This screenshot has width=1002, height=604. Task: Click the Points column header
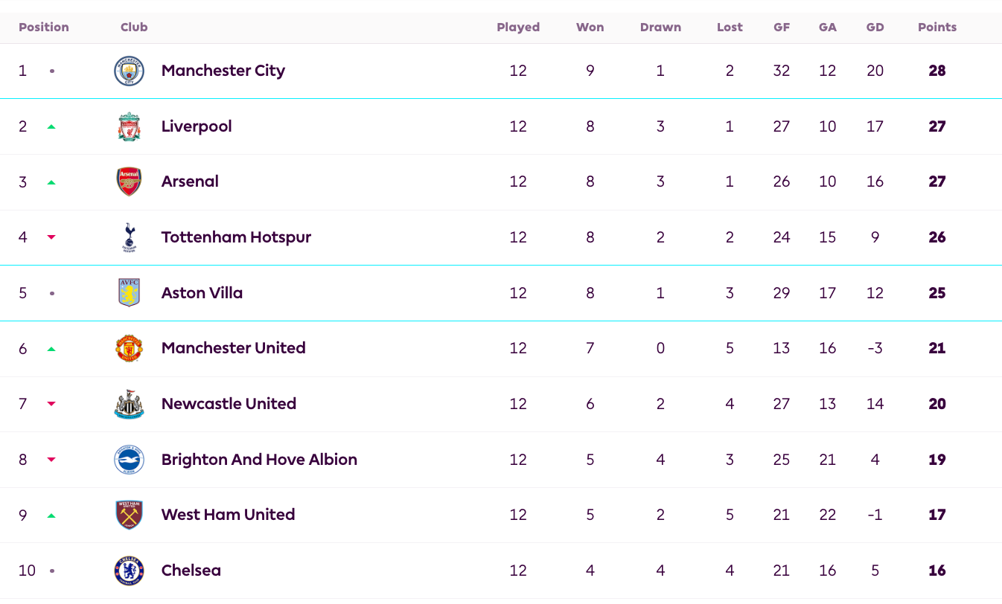coord(936,28)
